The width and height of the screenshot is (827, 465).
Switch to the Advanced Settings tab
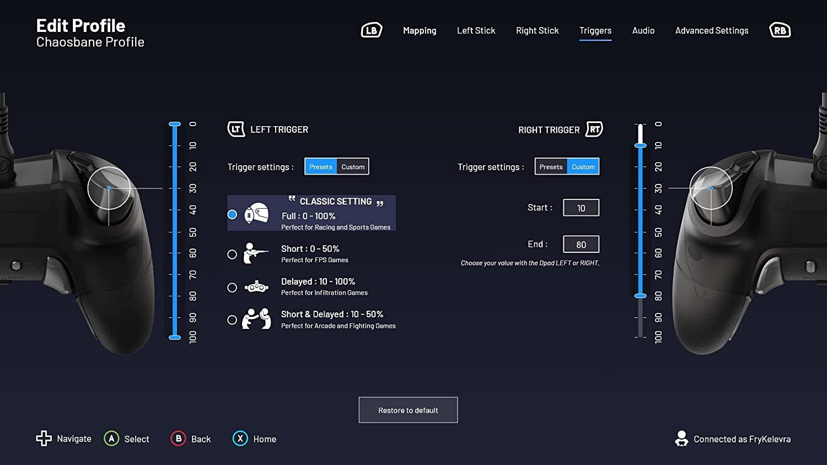click(711, 31)
